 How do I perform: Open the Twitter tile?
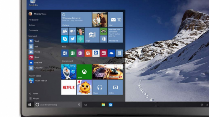(x=73, y=39)
